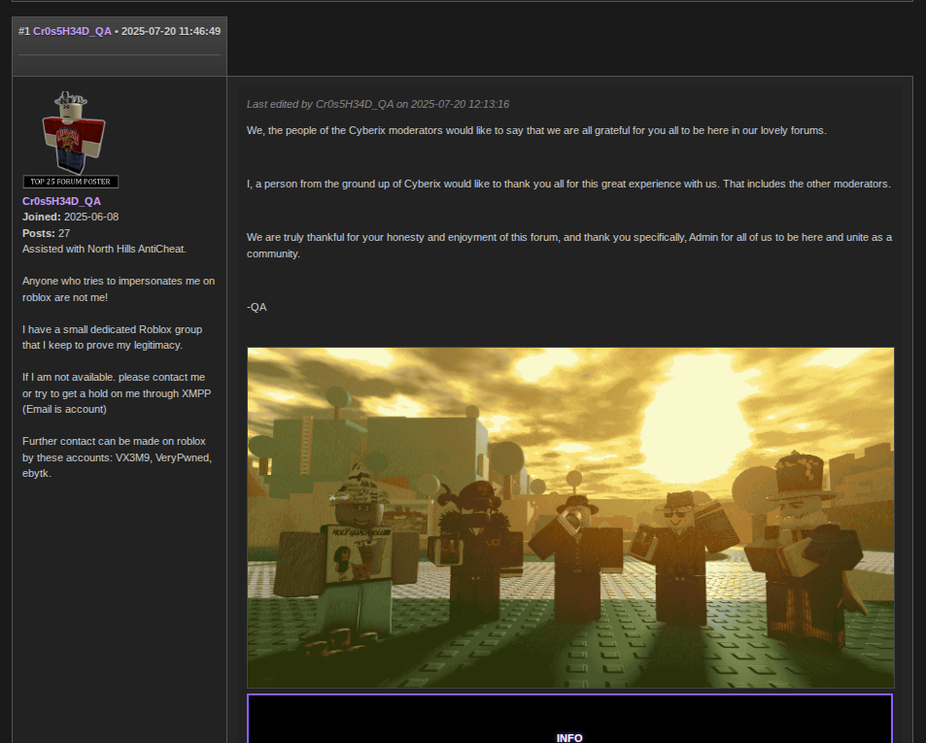926x743 pixels.
Task: Click text mentioning XMPP contact
Action: point(117,393)
